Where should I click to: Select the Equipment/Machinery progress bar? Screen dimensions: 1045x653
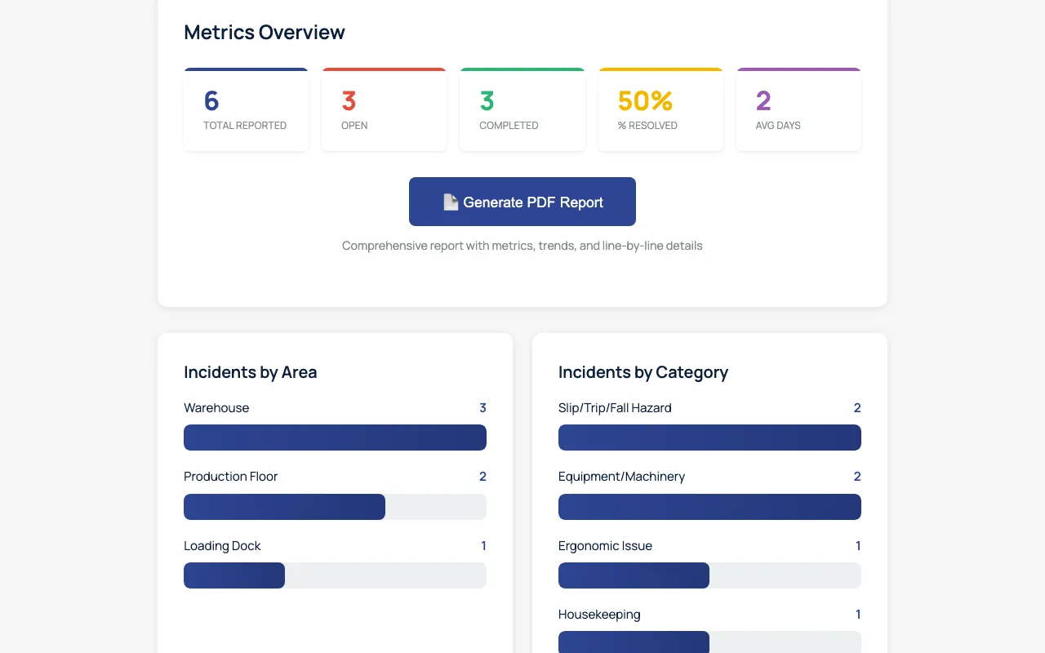[x=709, y=507]
